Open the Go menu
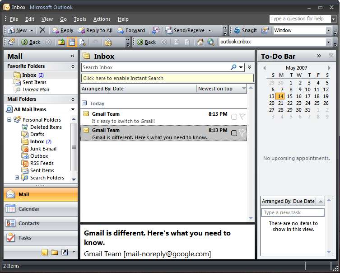The width and height of the screenshot is (340, 273). (x=63, y=19)
